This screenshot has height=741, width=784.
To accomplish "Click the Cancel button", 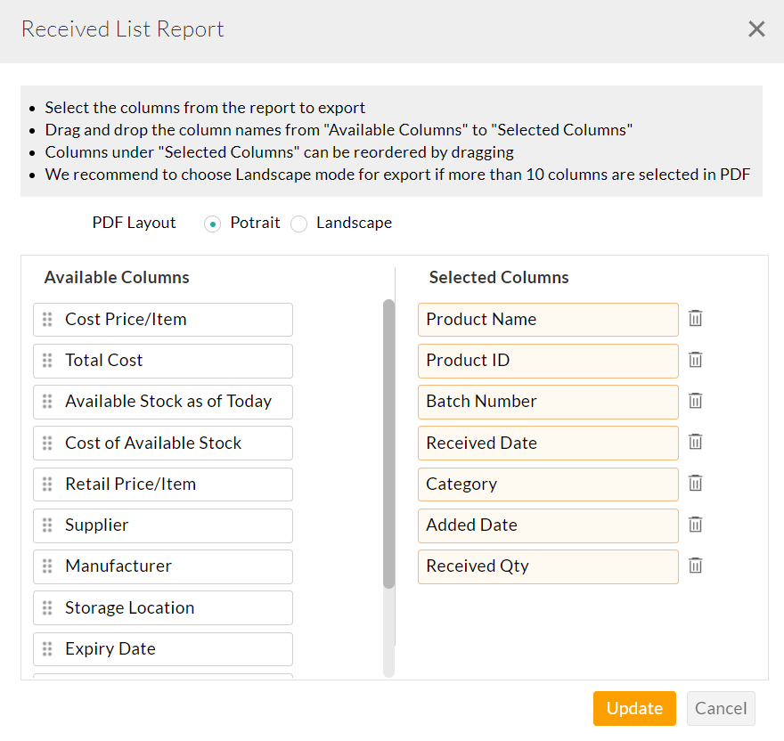I will 721,708.
